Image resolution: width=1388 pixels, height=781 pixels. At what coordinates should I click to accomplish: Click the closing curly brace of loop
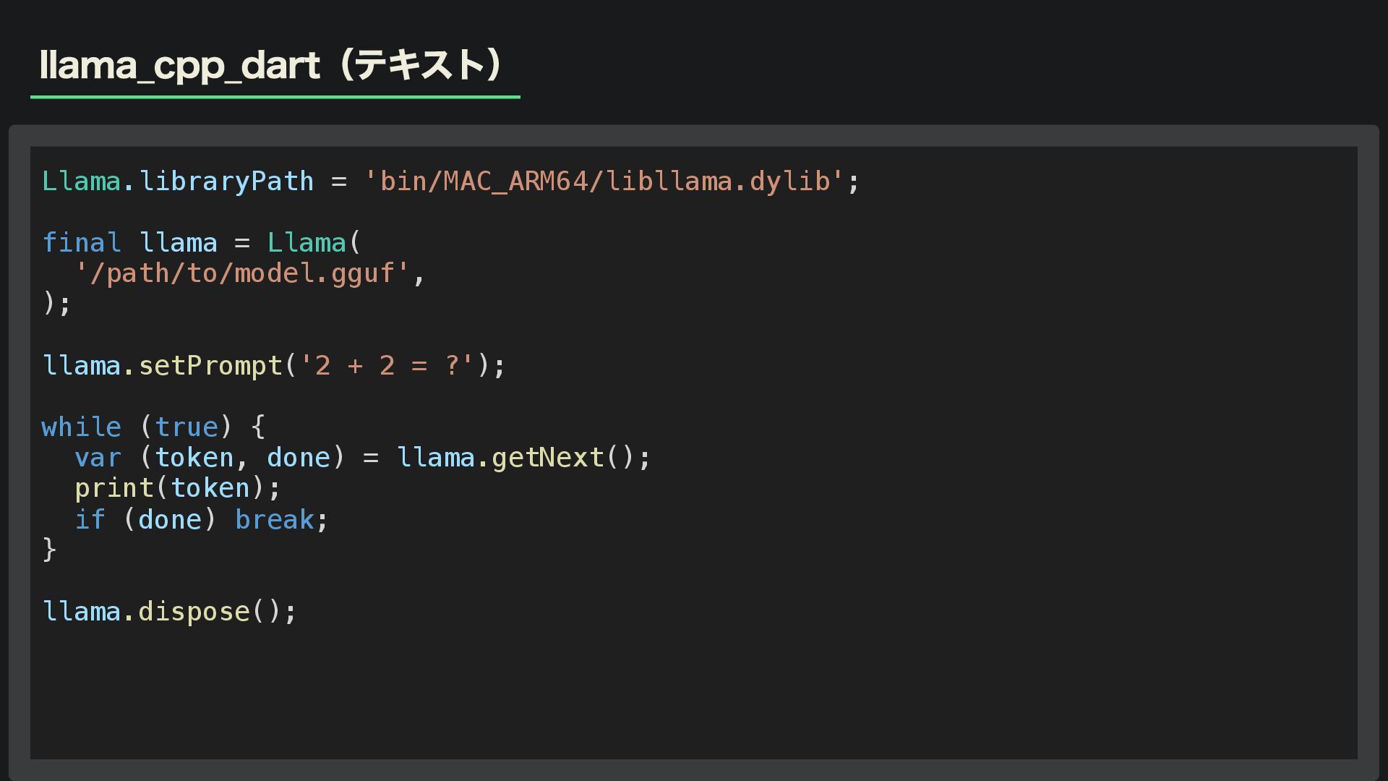point(49,550)
